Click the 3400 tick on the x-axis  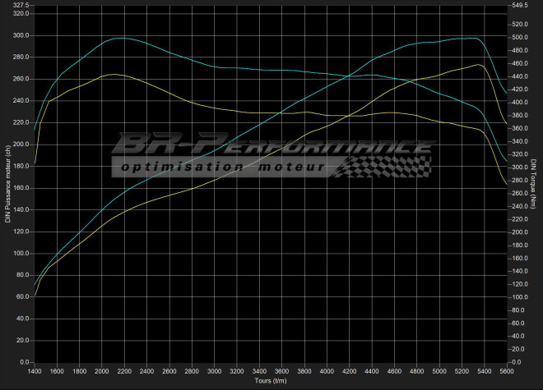click(259, 371)
